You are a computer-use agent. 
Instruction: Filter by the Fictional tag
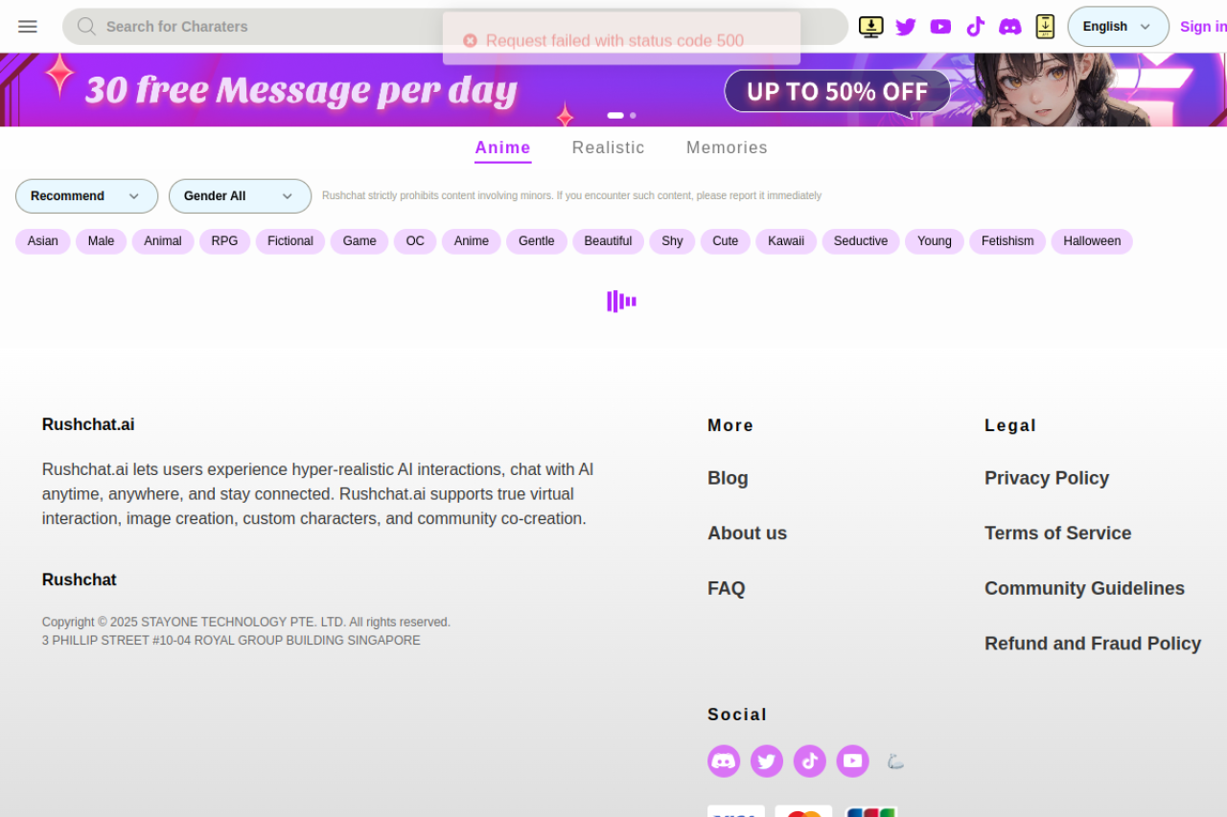click(290, 241)
